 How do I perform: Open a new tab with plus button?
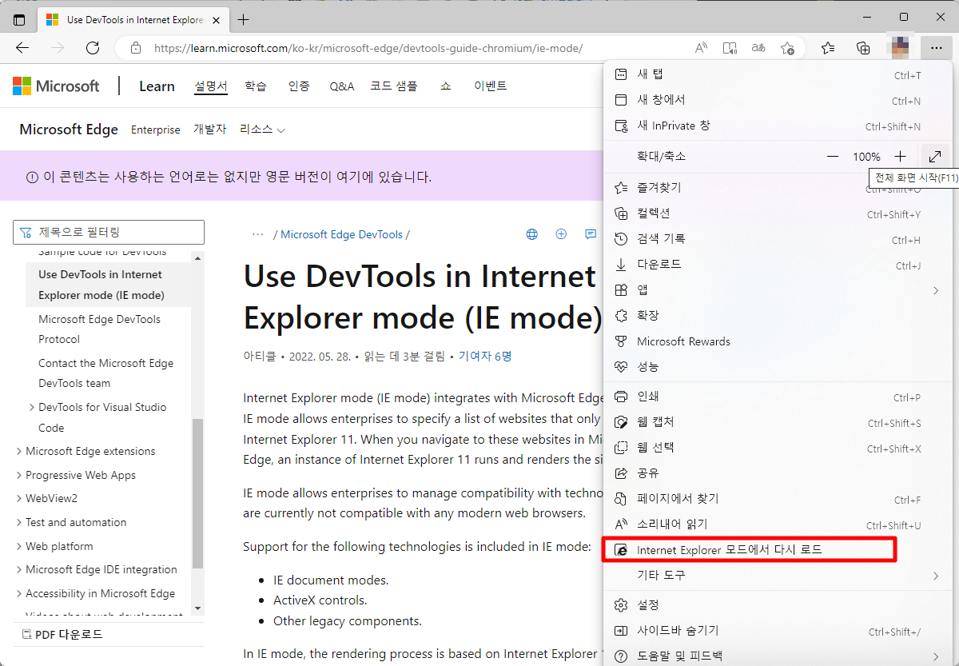[244, 19]
